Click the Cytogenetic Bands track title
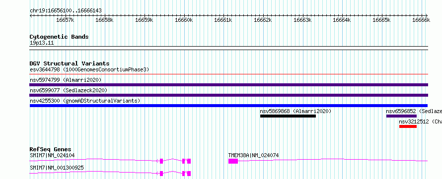 pos(59,37)
